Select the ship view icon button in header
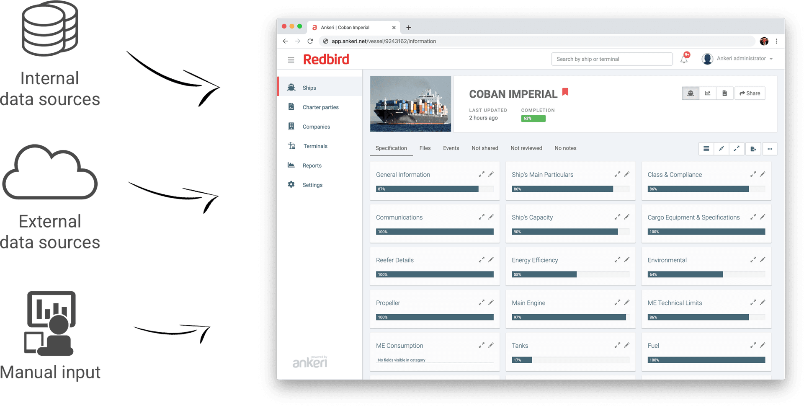This screenshot has width=804, height=406. click(x=691, y=93)
